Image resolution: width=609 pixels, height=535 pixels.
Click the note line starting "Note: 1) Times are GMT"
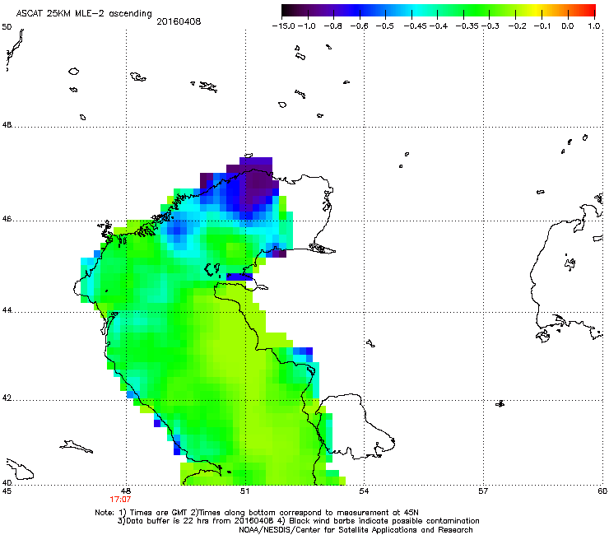coord(257,513)
